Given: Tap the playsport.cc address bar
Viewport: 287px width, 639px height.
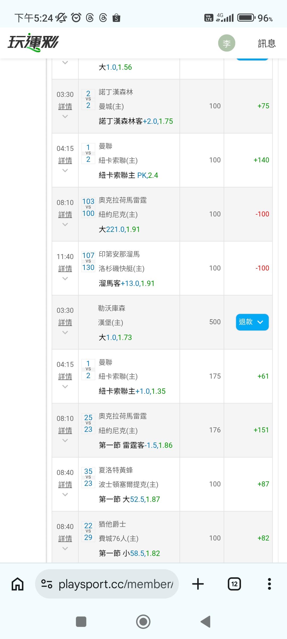Looking at the screenshot, I should click(x=116, y=584).
